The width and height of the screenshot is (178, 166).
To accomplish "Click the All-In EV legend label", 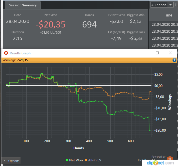I will (95, 160).
